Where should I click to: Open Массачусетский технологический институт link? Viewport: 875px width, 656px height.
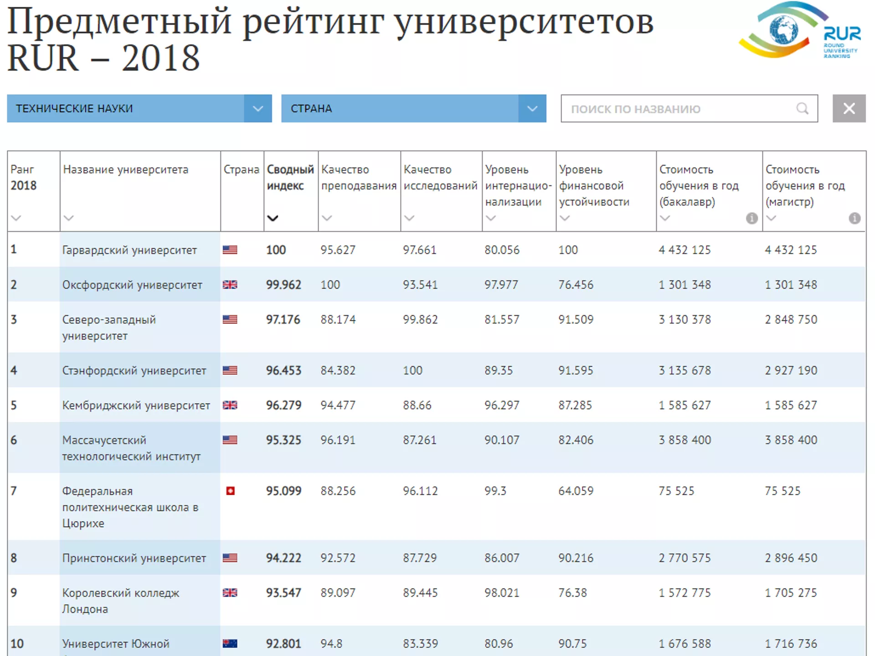tap(131, 448)
